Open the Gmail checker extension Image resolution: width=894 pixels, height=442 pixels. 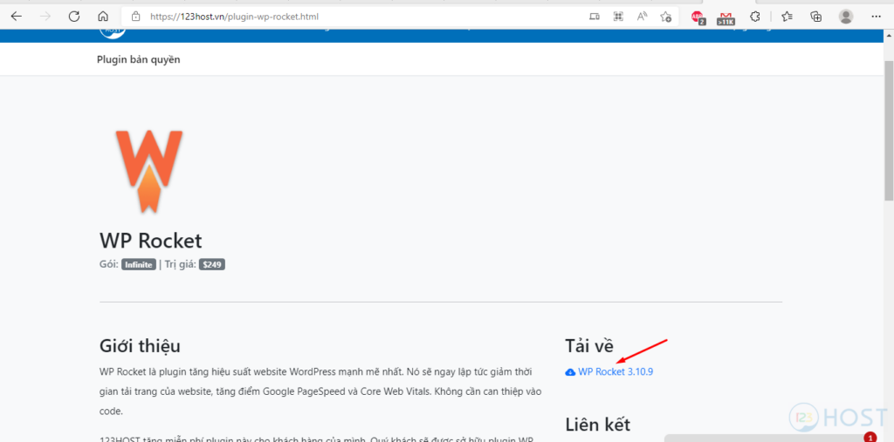point(726,17)
